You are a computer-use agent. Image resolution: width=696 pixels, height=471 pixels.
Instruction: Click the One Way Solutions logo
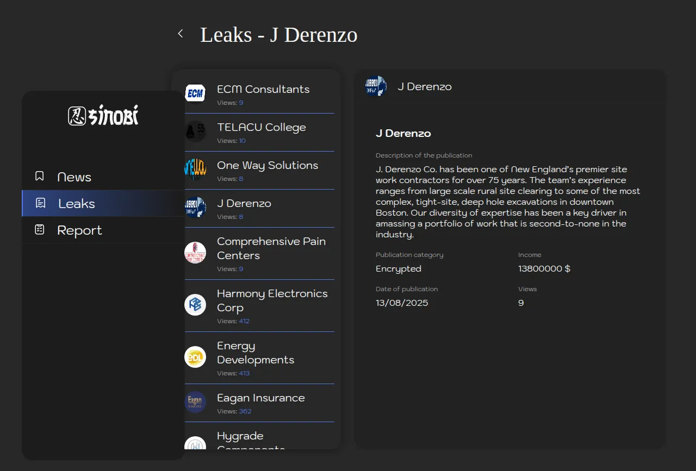[x=195, y=169]
